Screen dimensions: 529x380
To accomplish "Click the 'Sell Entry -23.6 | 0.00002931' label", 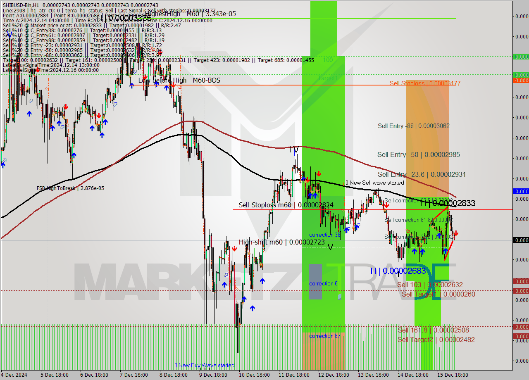I will tap(422, 175).
